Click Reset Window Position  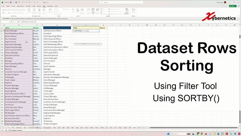click(x=115, y=14)
